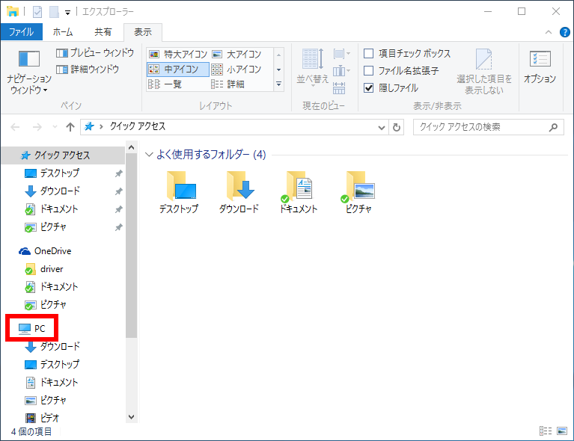Switch to details view in status bar
Viewport: 574px width, 441px height.
[x=546, y=431]
